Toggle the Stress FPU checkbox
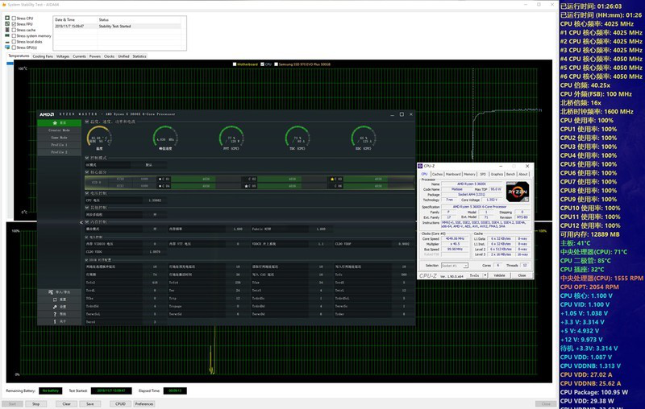This screenshot has width=645, height=409. pos(14,24)
